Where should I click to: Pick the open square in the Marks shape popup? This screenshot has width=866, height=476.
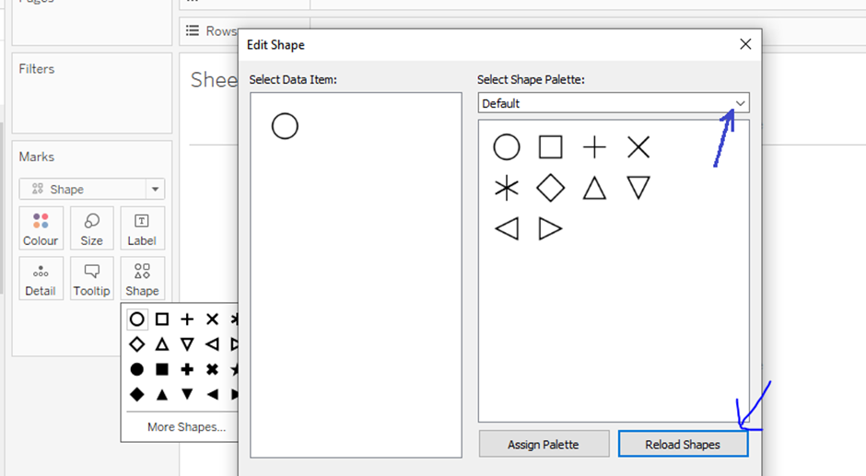point(162,319)
